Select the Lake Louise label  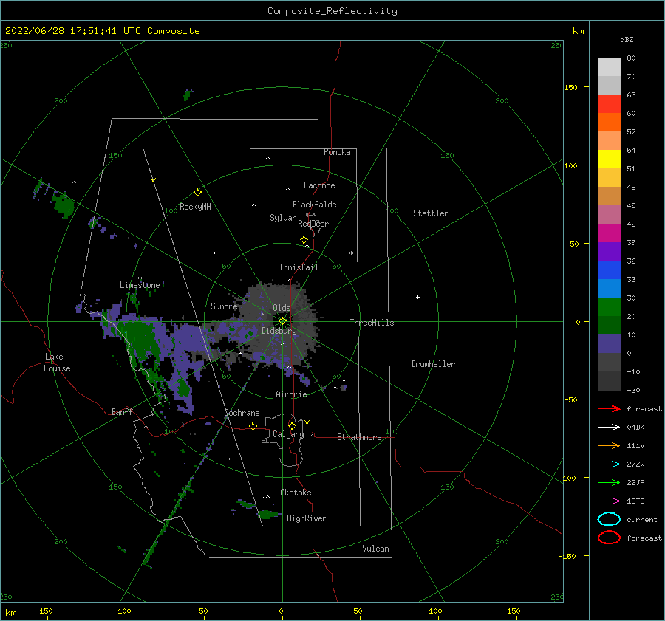point(57,363)
